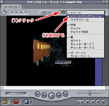Expand the Replace edit button arrow
This screenshot has width=109, height=106.
[31, 102]
